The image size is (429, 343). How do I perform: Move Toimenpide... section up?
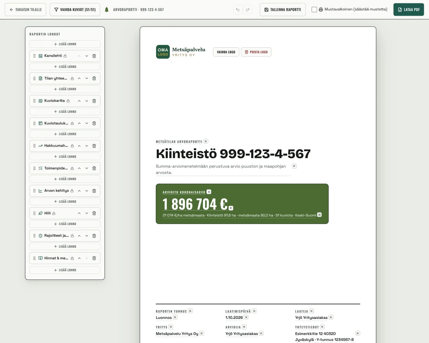[x=79, y=168]
